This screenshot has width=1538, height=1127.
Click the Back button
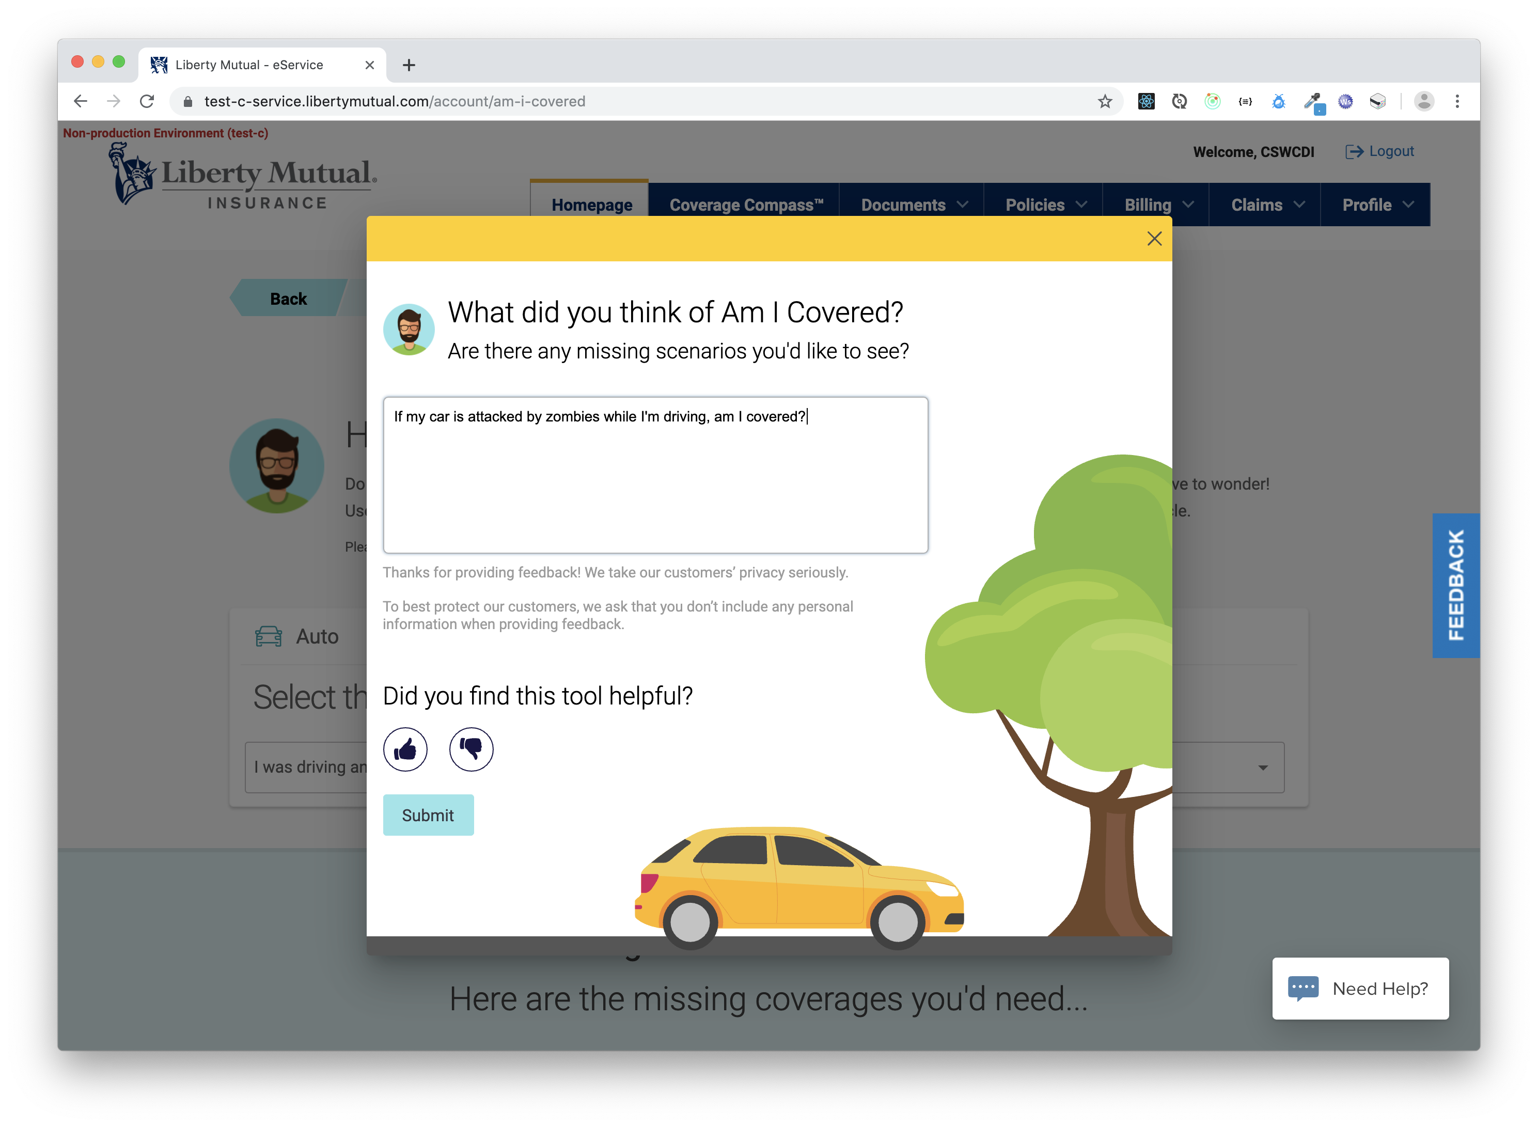point(289,299)
